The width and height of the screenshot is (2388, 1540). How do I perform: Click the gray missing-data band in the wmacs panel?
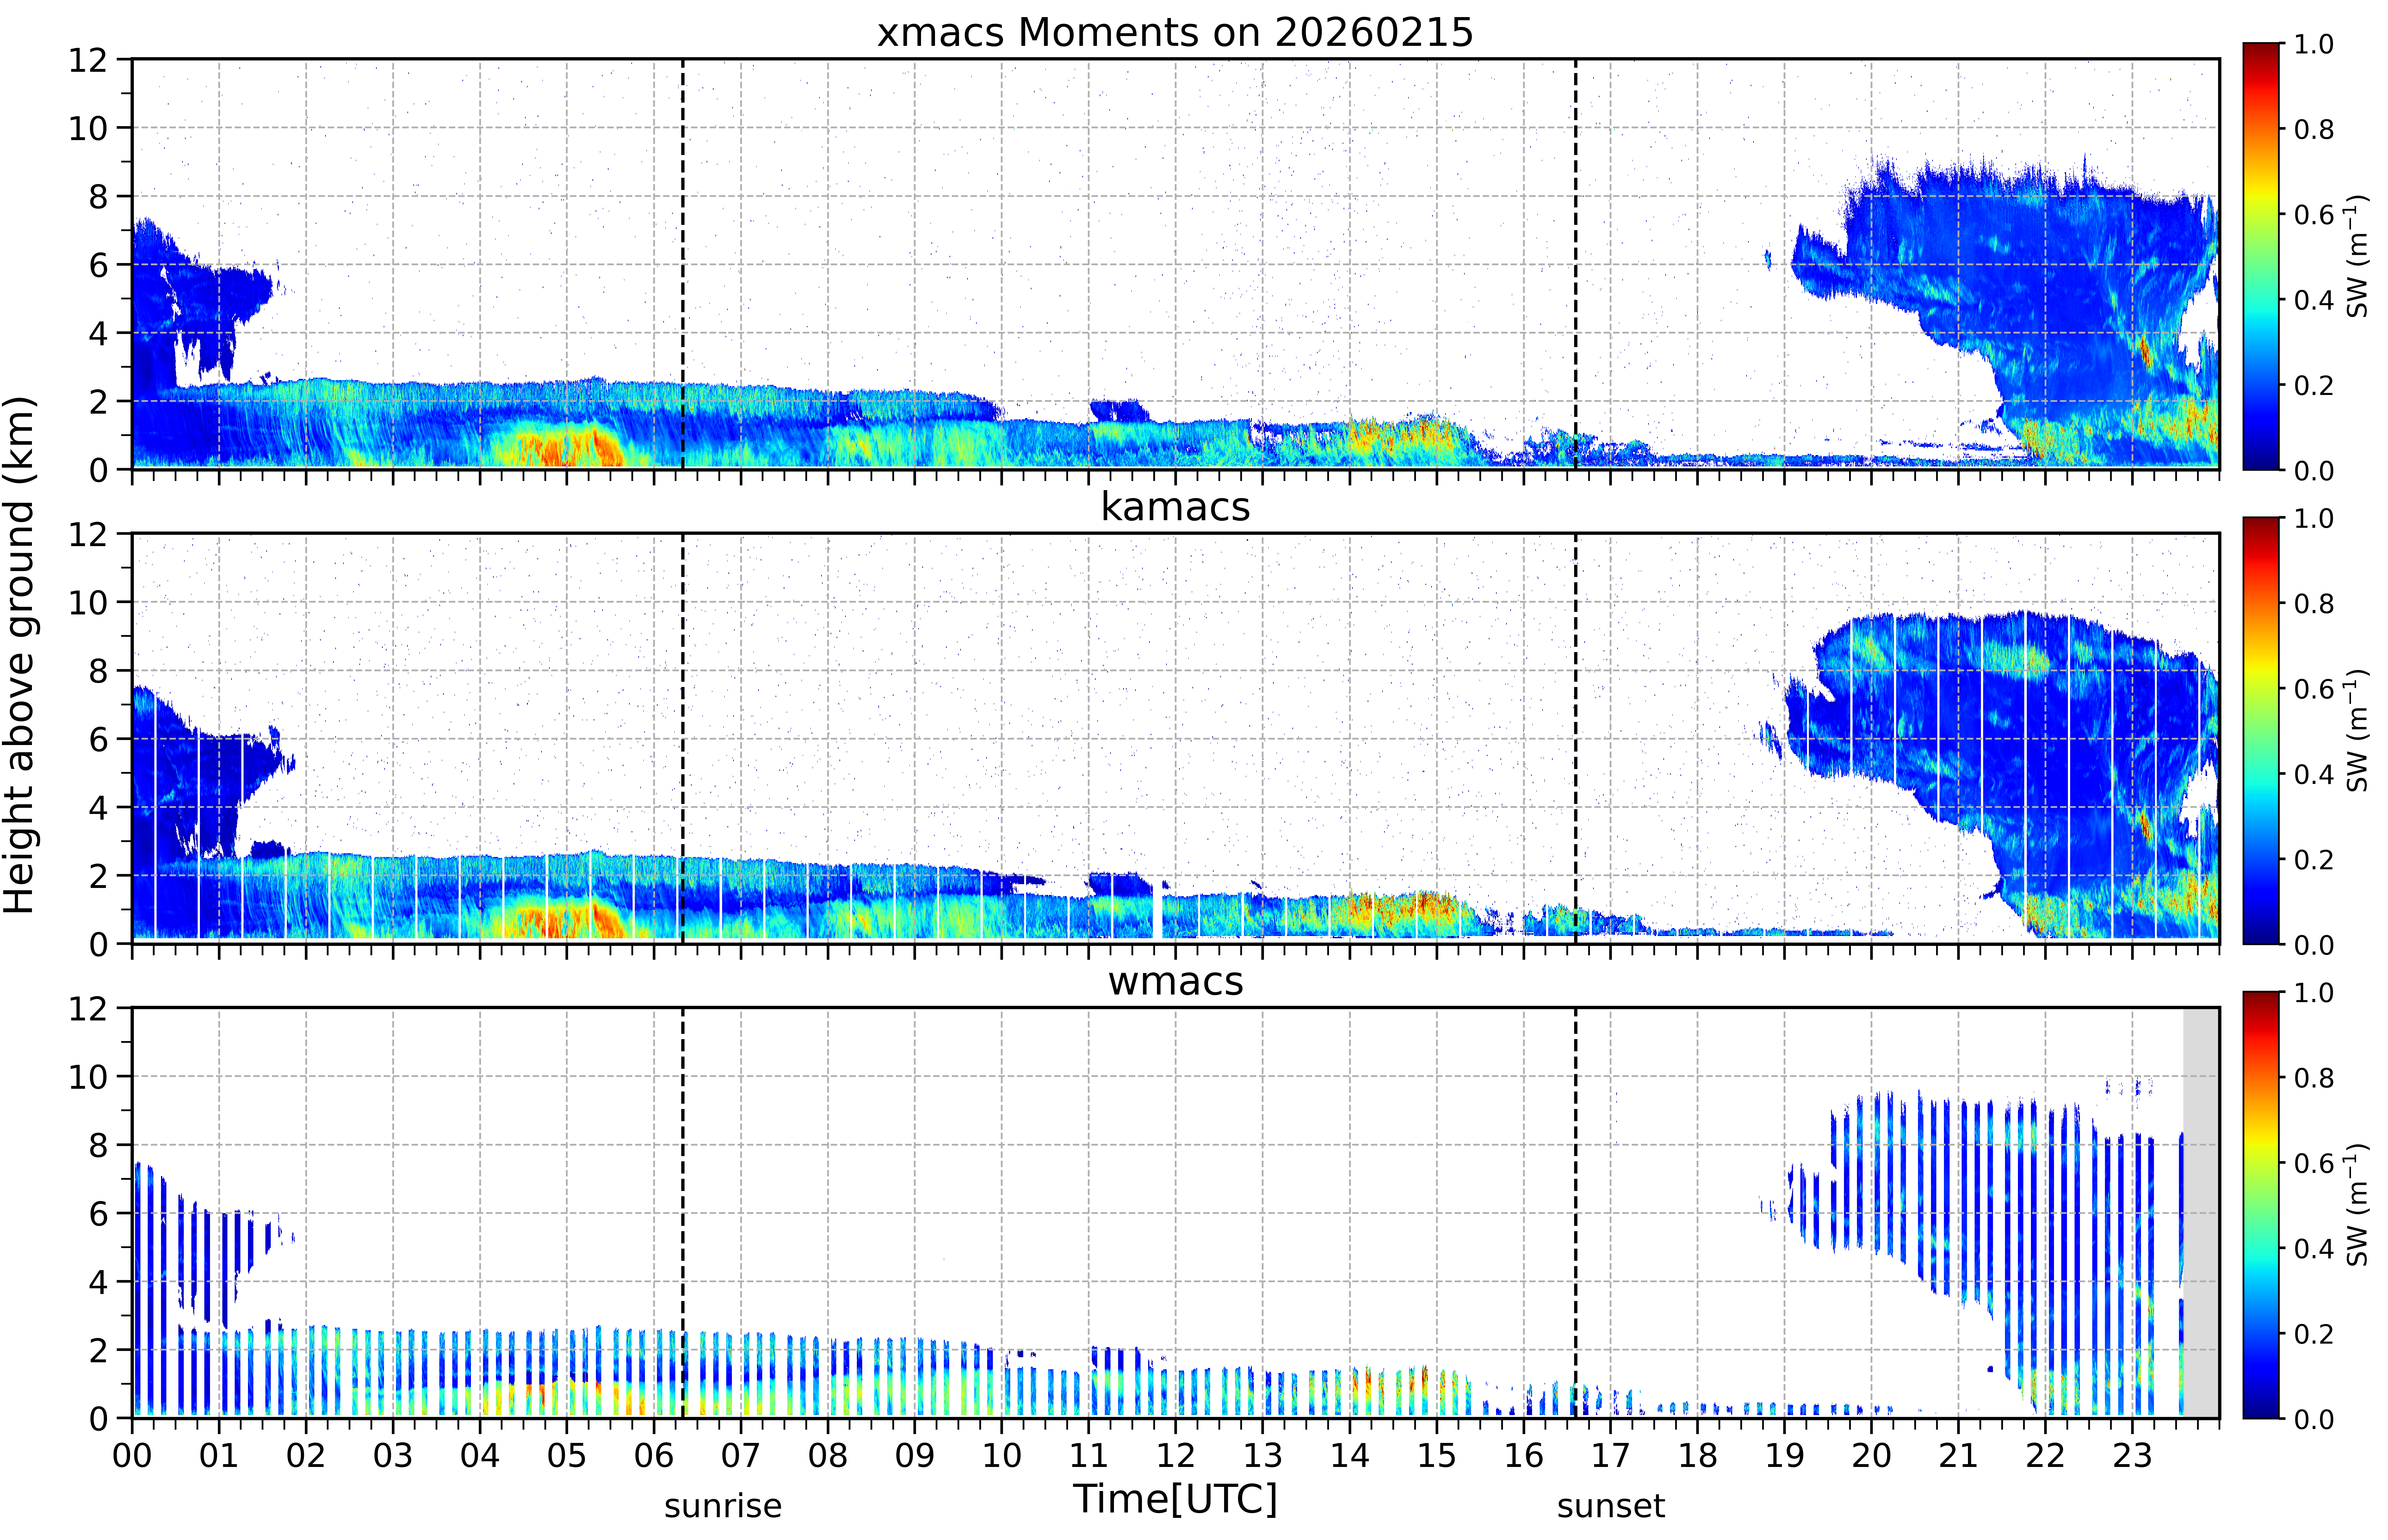(2201, 1213)
